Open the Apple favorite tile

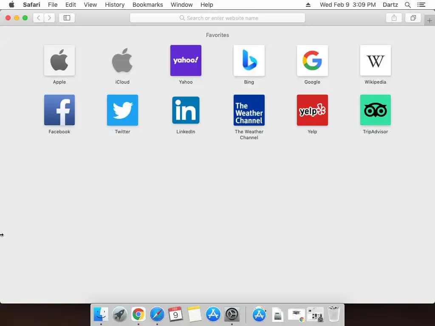pos(59,60)
